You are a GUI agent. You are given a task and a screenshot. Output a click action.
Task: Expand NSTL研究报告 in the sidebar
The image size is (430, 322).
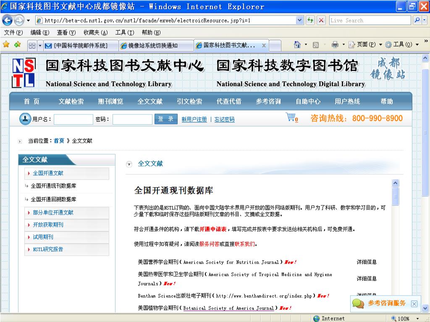67,249
